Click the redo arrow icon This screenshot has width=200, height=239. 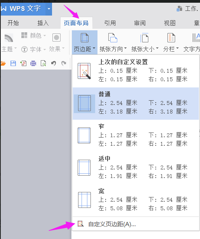coord(64,63)
